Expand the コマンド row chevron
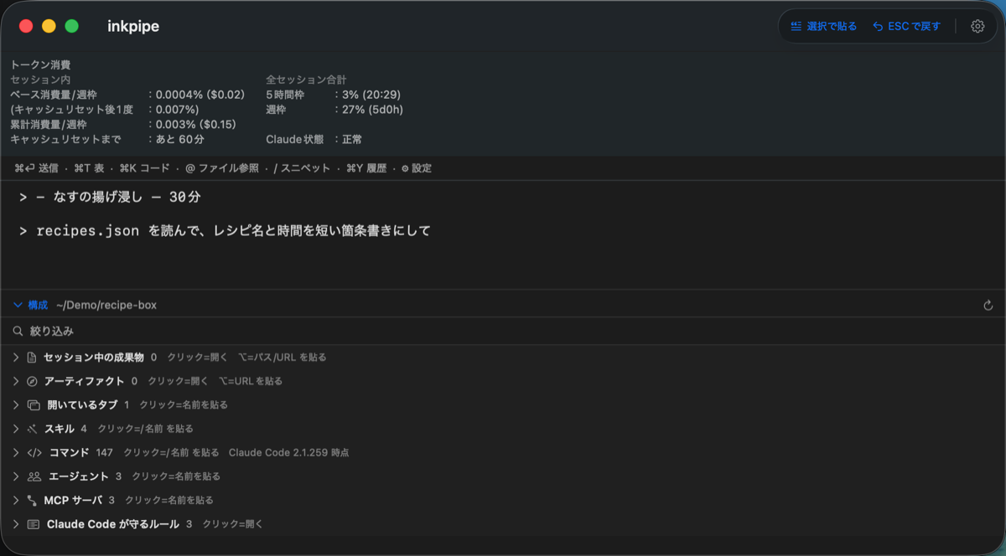 pos(15,452)
